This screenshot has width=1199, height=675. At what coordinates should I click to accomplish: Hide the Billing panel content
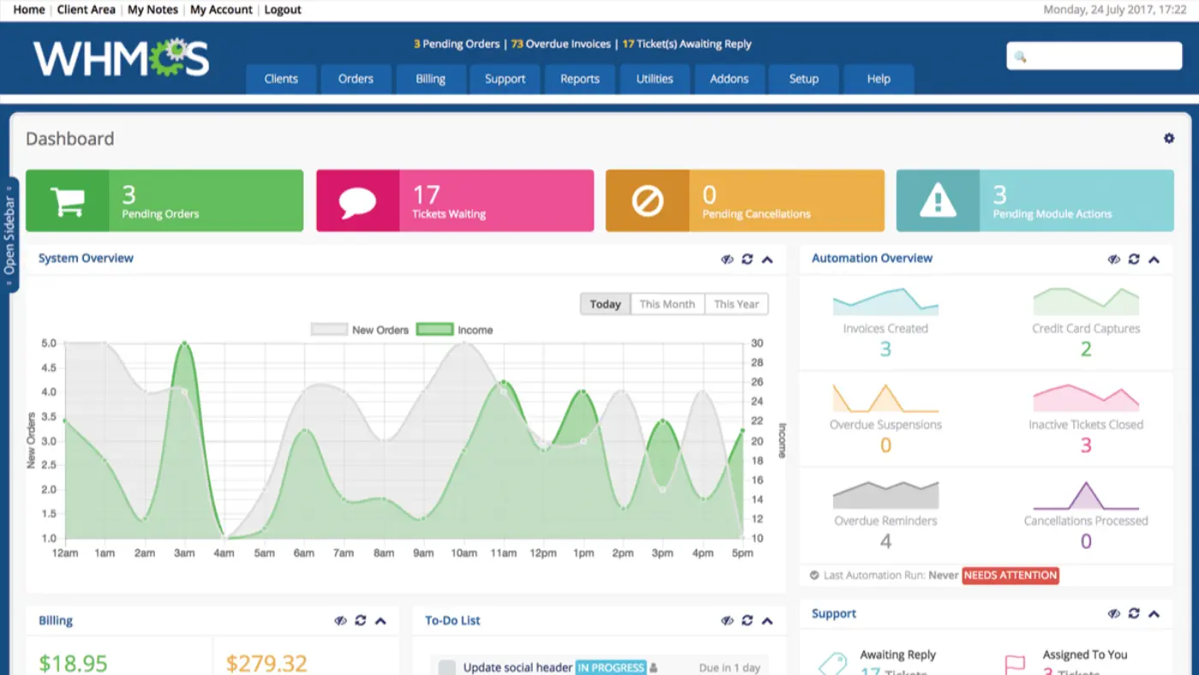340,620
